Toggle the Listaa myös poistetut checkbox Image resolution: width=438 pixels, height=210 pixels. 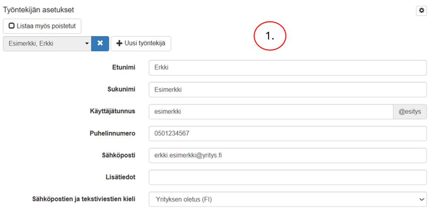pyautogui.click(x=42, y=26)
